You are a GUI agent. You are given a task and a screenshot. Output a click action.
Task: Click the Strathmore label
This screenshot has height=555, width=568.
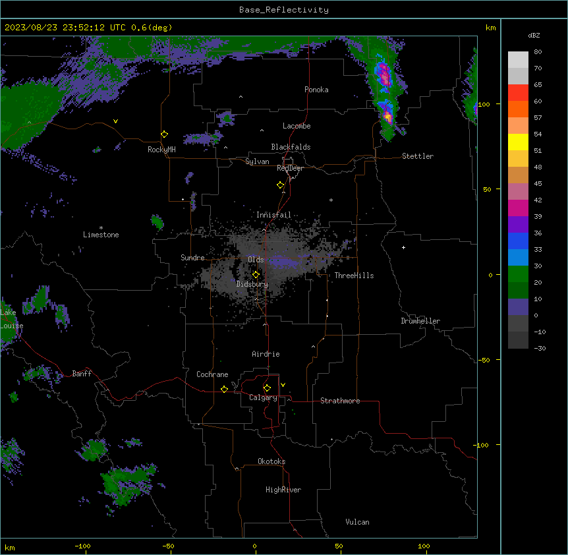(340, 401)
